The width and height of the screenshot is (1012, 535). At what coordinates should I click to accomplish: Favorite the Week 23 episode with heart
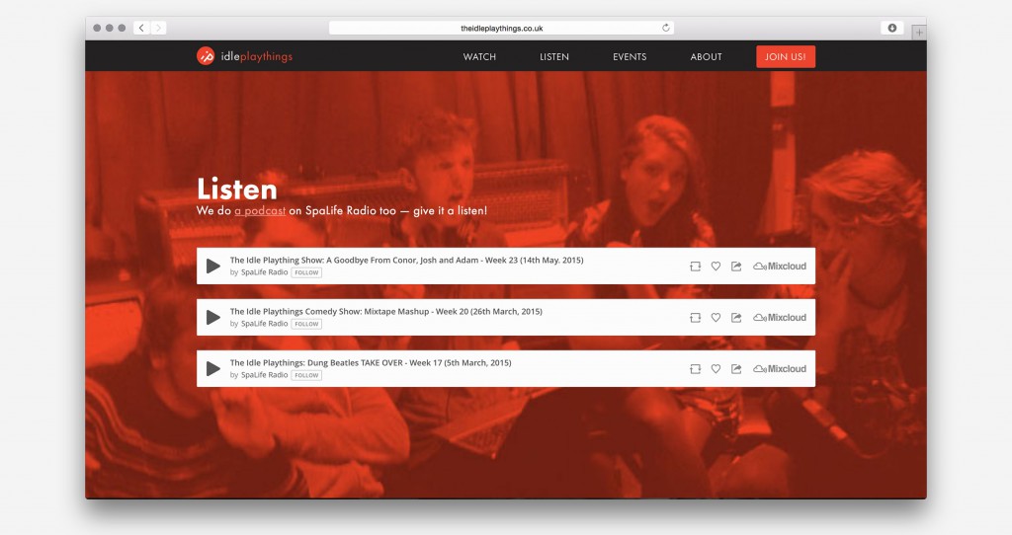click(716, 267)
